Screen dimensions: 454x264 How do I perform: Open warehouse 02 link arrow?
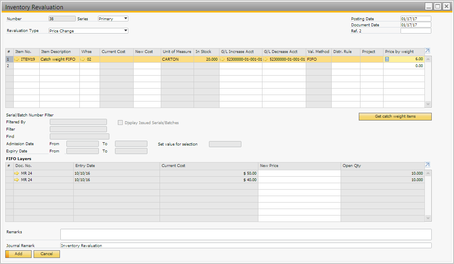coord(83,59)
